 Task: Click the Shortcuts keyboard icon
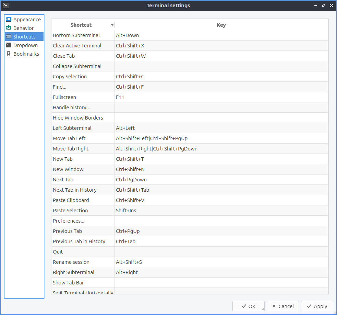click(9, 37)
